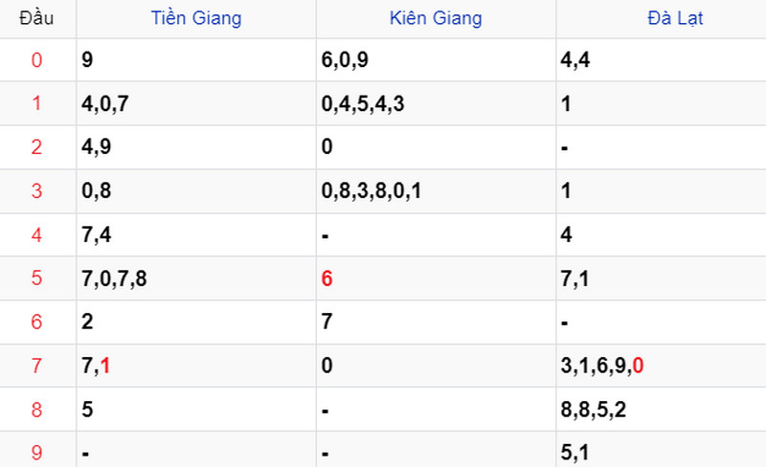Click Đà Lạt cell showing 3,1,6,9,0
This screenshot has width=766, height=467.
point(662,366)
